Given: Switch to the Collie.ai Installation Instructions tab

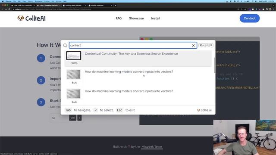Looking at the screenshot, I should coord(49,6).
